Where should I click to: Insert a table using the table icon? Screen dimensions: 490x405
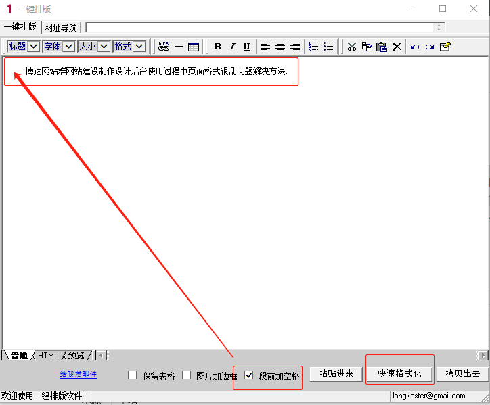(x=194, y=47)
